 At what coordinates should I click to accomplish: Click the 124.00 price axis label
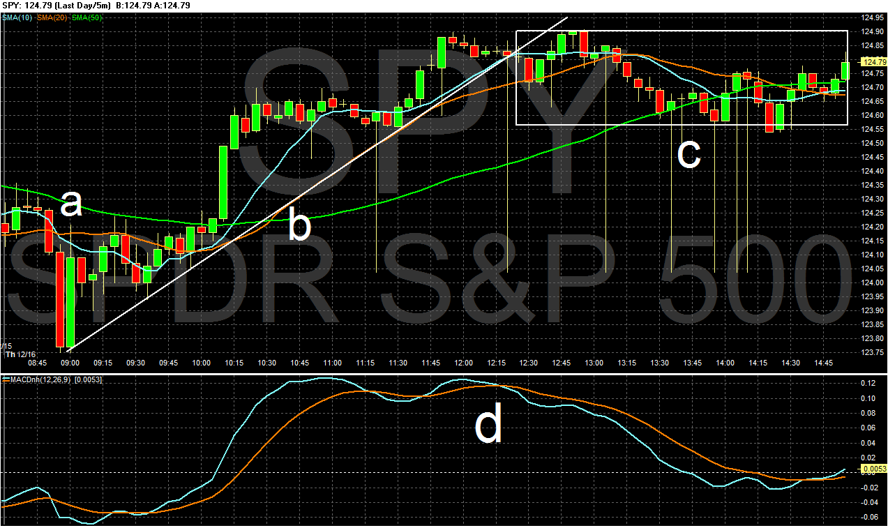[873, 282]
